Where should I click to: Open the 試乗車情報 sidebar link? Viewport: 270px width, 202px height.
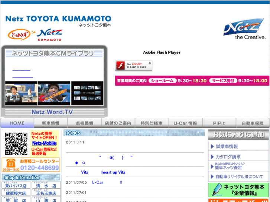point(238,146)
